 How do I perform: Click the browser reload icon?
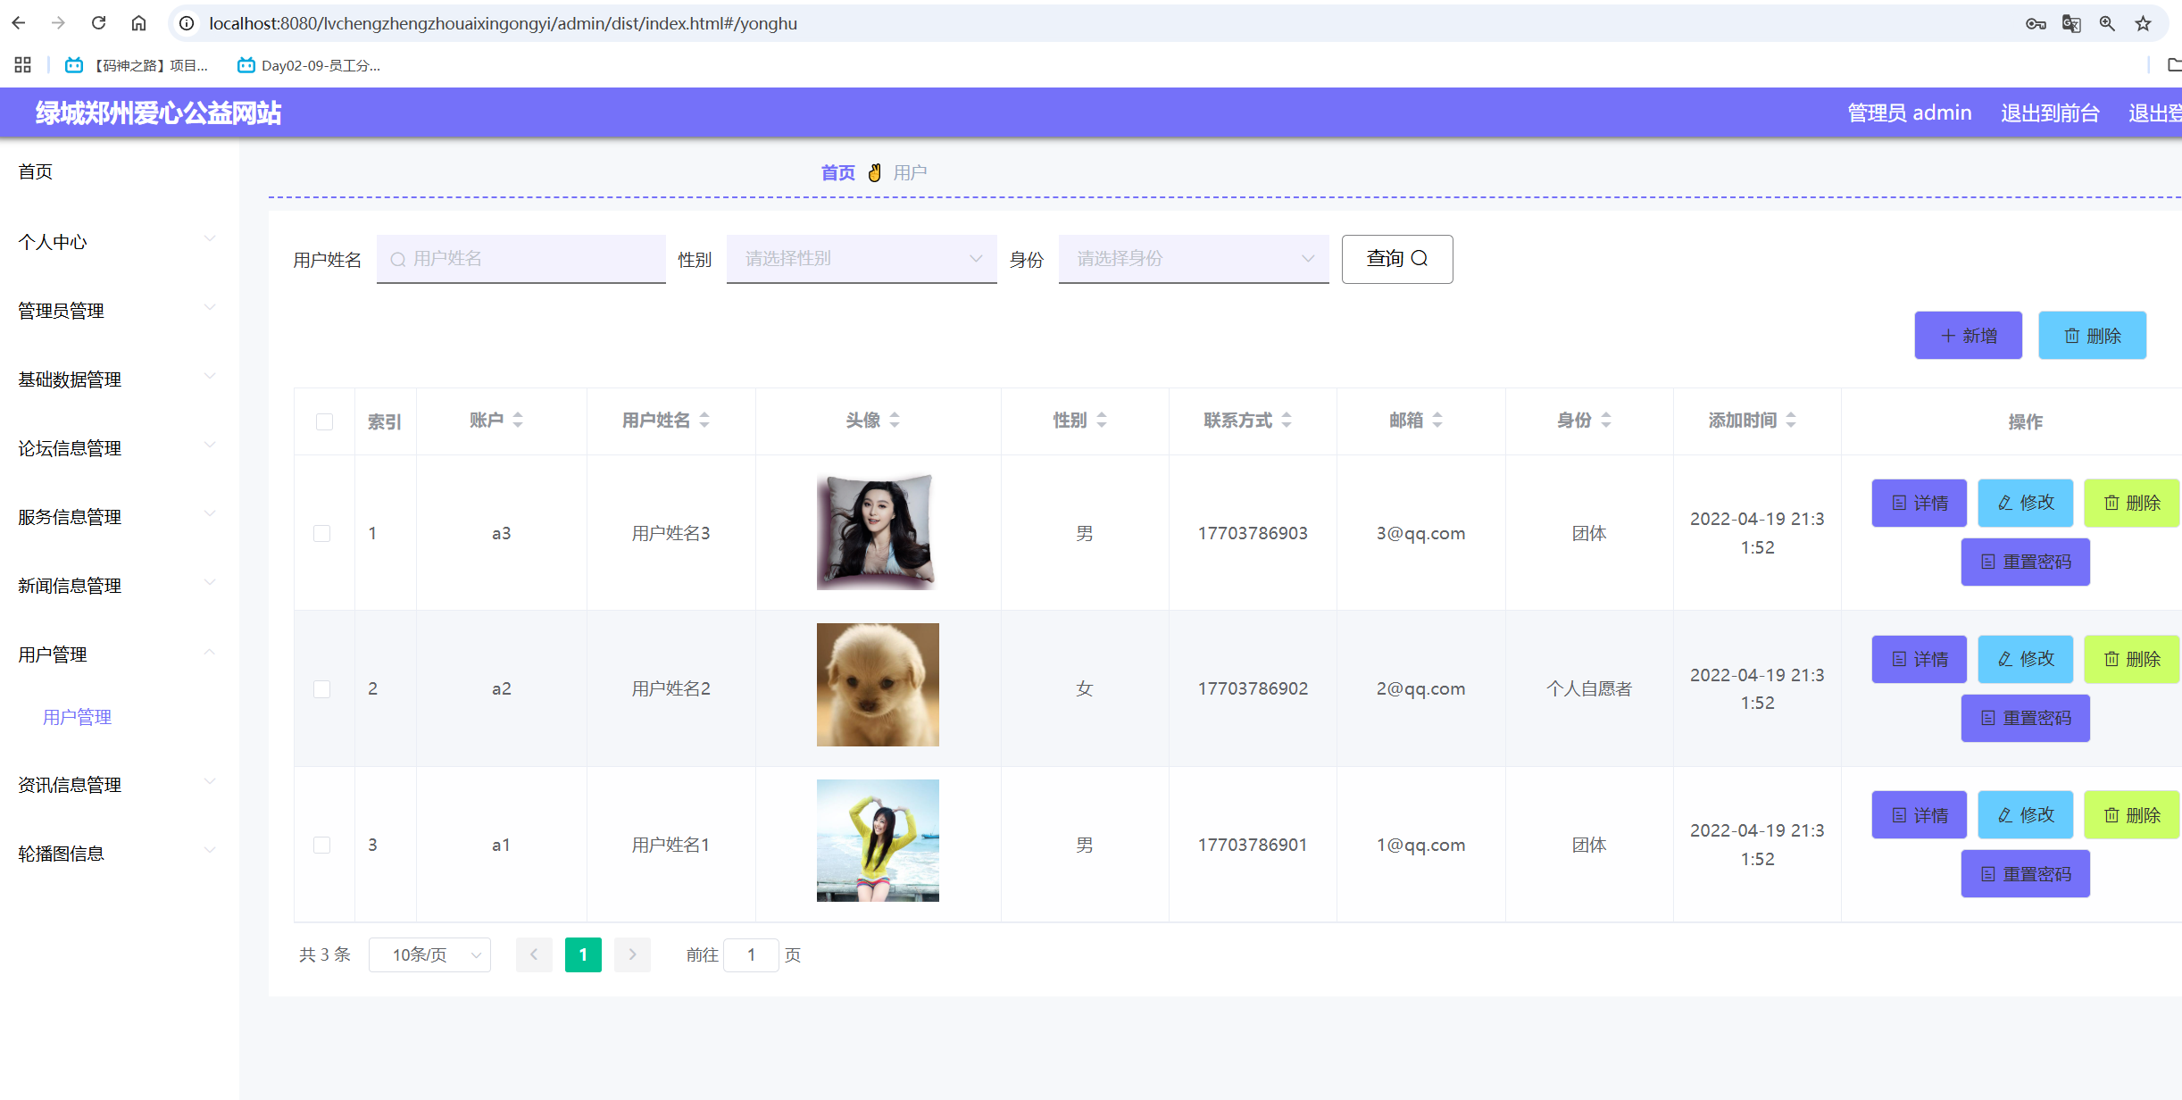[99, 23]
